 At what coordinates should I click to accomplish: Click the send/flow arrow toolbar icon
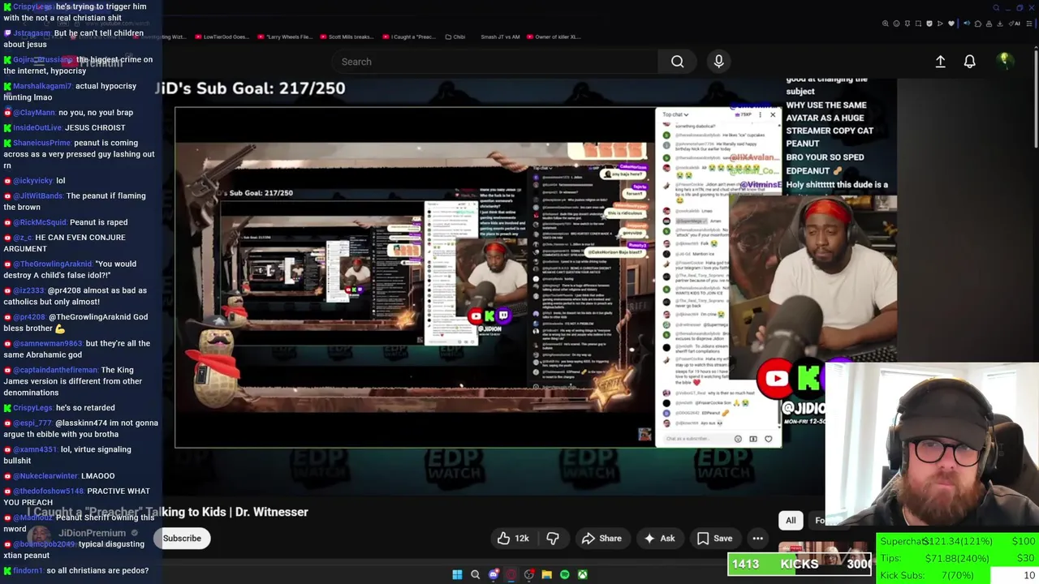[x=940, y=24]
